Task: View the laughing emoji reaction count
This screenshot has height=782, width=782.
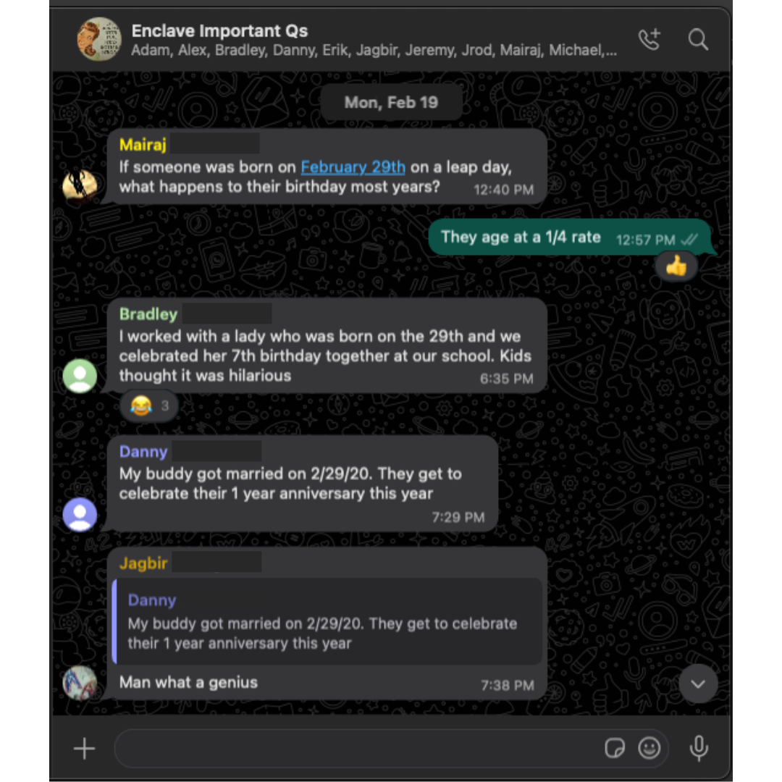Action: [149, 405]
